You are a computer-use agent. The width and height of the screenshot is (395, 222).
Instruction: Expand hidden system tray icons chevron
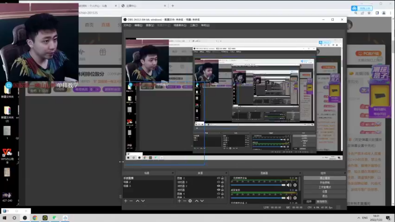tap(359, 218)
